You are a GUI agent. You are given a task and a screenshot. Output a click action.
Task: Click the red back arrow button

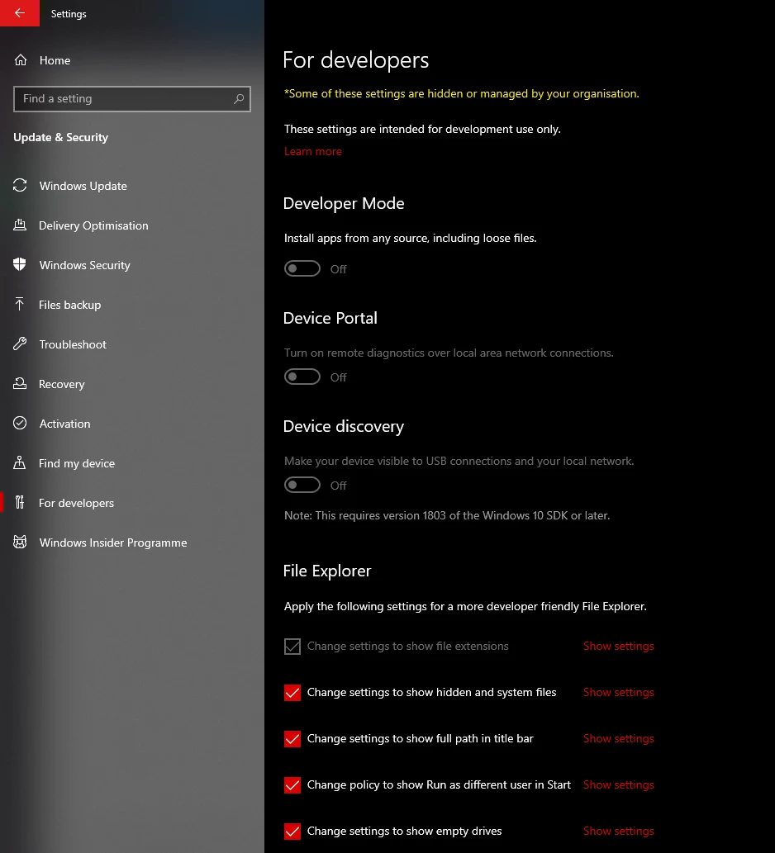pyautogui.click(x=20, y=13)
